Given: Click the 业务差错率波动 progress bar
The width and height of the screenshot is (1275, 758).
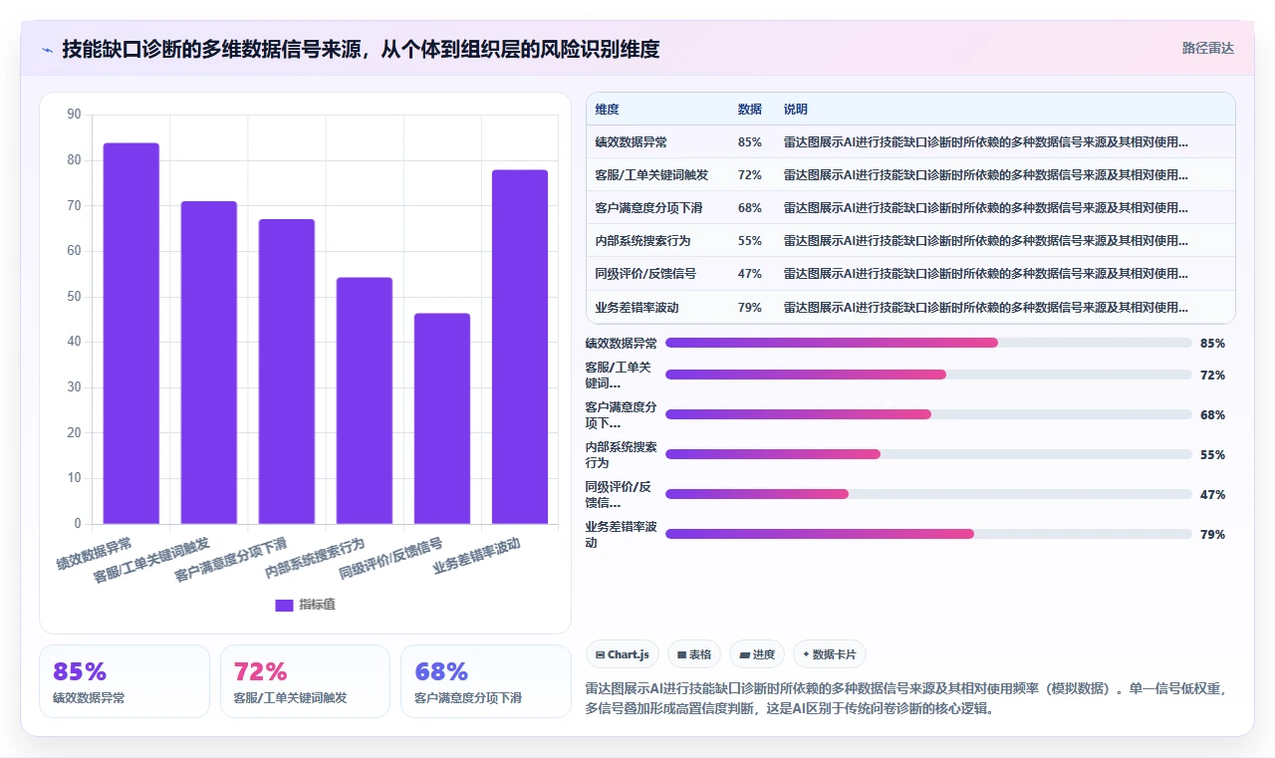Looking at the screenshot, I should pos(928,534).
